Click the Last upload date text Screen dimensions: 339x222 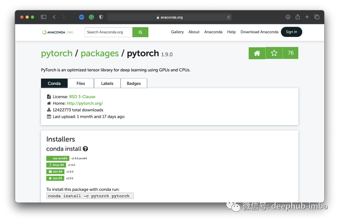(x=89, y=117)
